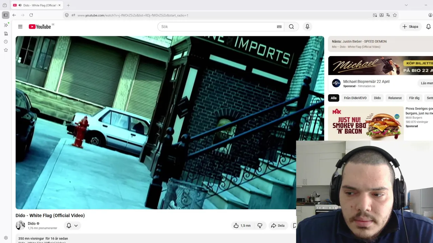Screen dimensions: 433x243
Task: Expand the subscription notification options chevron
Action: coord(76,225)
